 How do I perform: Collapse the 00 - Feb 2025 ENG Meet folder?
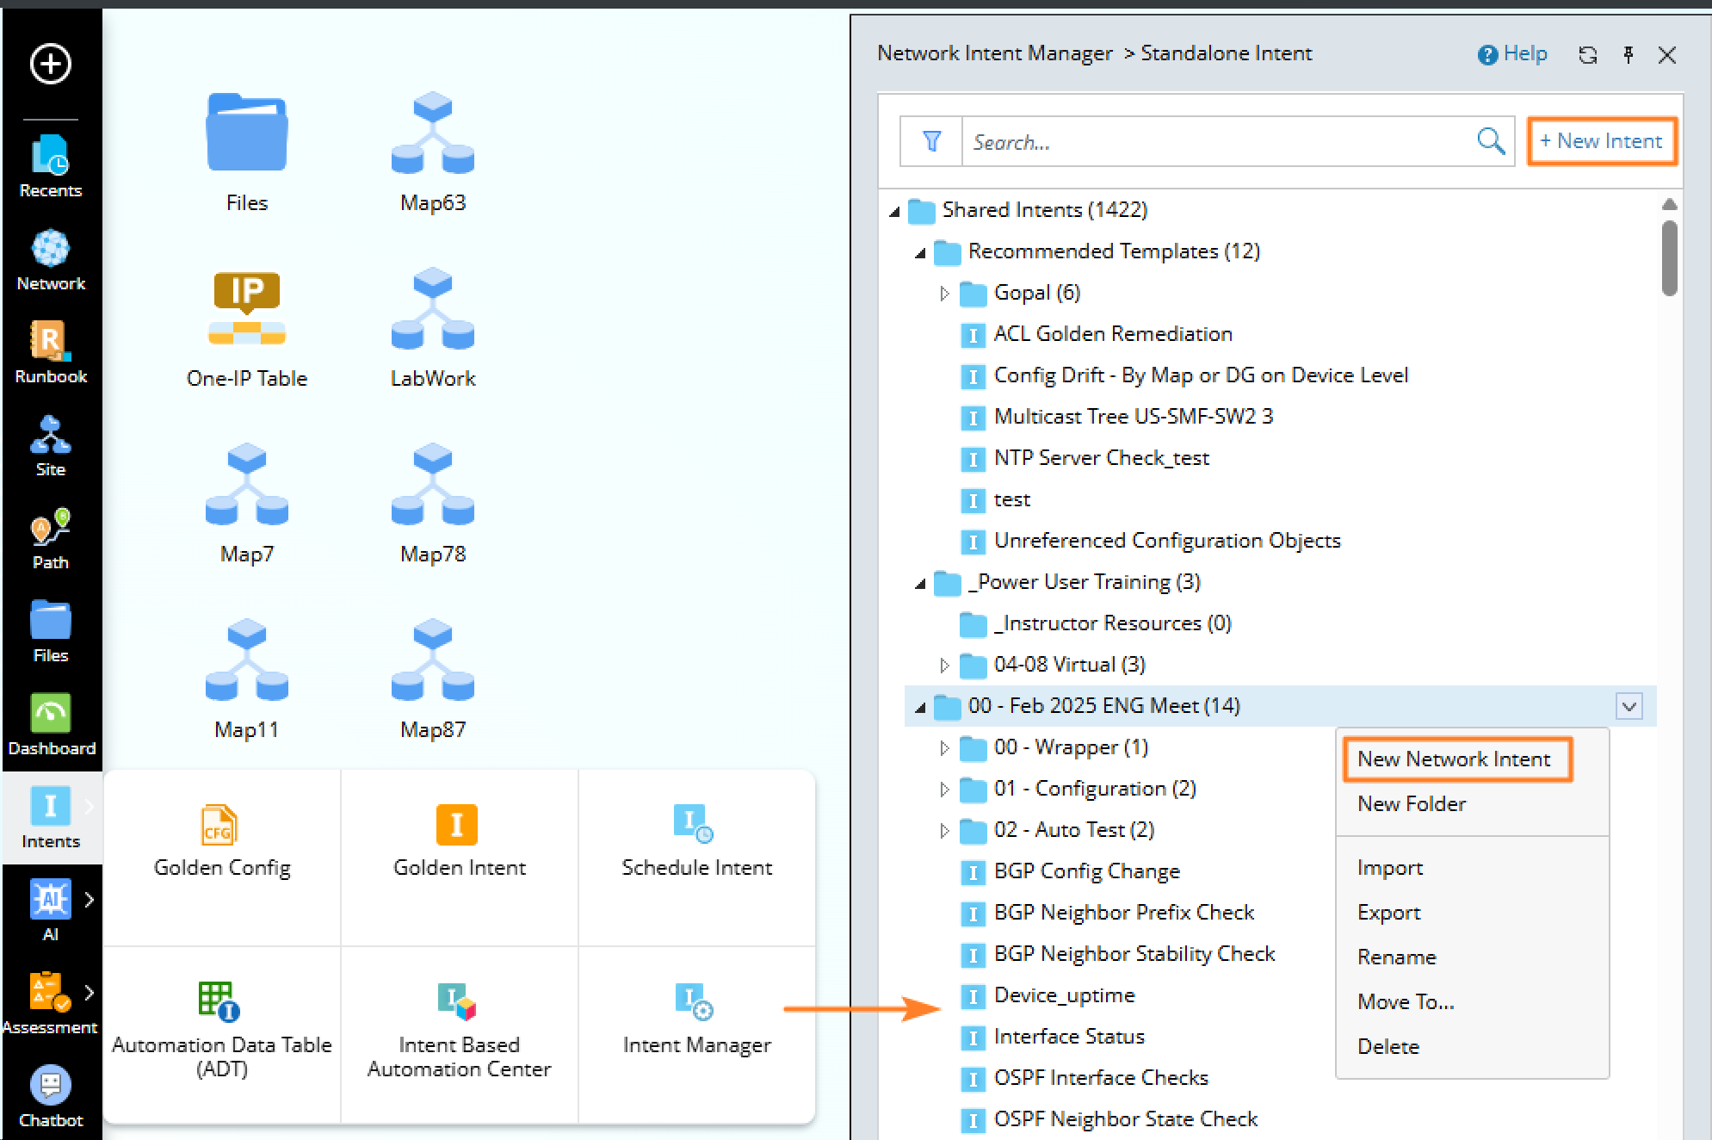click(x=920, y=707)
